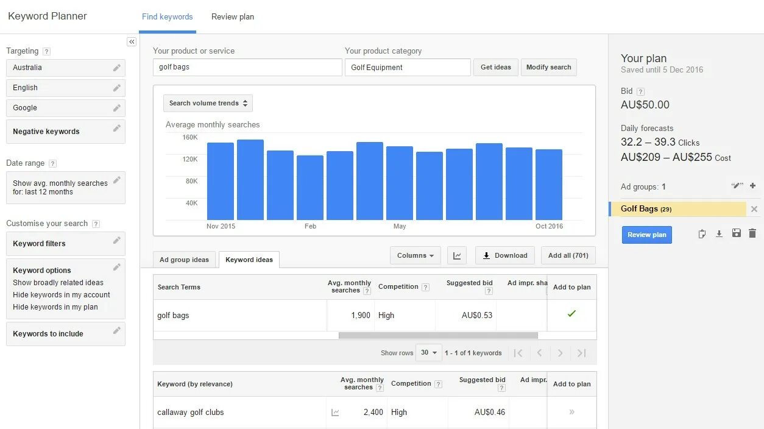This screenshot has width=764, height=429.
Task: Click the Get ideas button
Action: [x=495, y=67]
